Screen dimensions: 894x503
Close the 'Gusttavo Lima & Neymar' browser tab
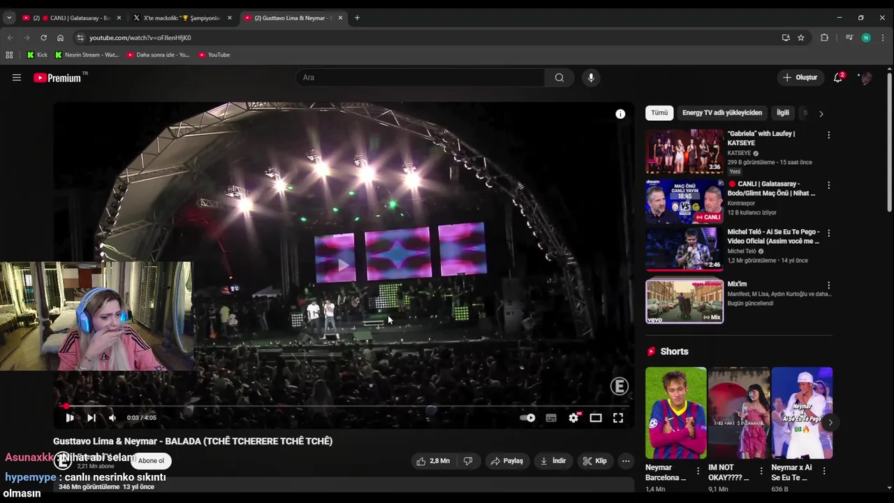click(x=340, y=17)
